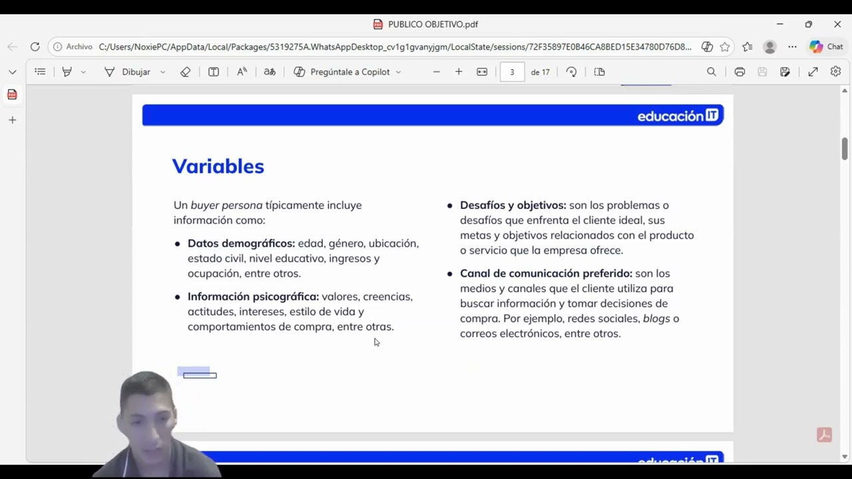Click the scrollbar down arrow
The image size is (852, 479).
845,457
